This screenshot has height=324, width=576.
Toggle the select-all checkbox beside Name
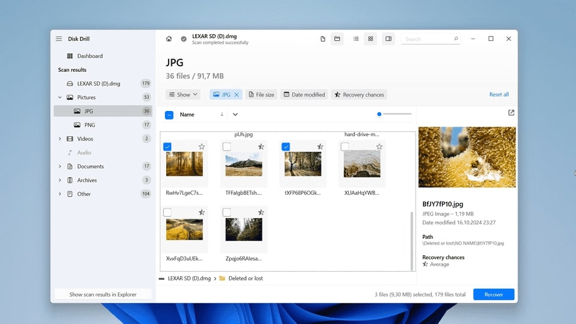[x=169, y=115]
